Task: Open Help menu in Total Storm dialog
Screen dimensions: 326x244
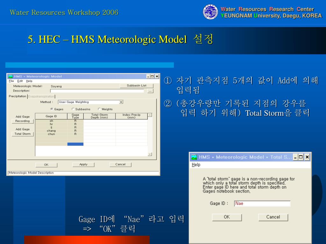Action: point(196,165)
